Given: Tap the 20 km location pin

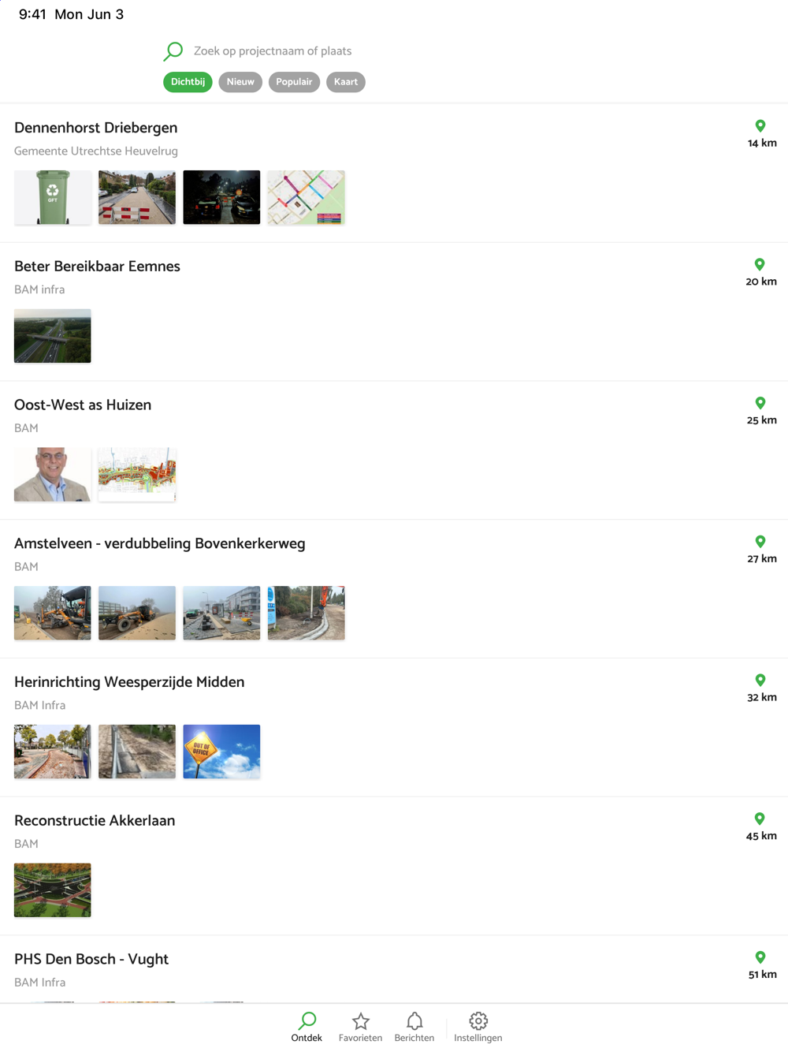Looking at the screenshot, I should point(760,265).
